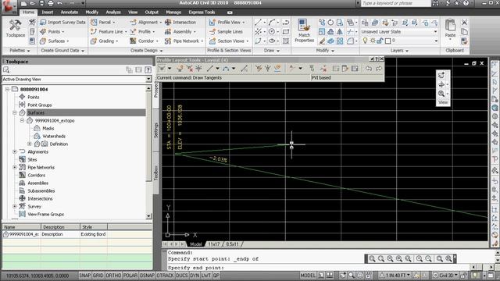Click the Match Properties button
The width and height of the screenshot is (500, 281).
pyautogui.click(x=304, y=30)
